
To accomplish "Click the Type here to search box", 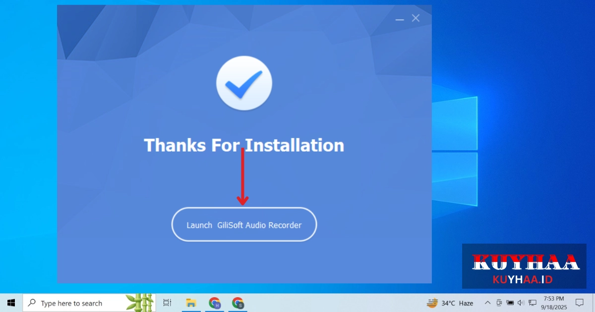I will tap(89, 303).
